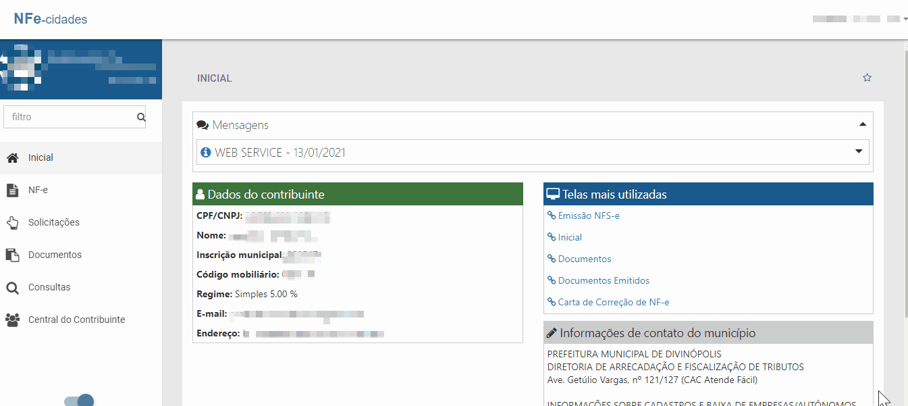Click the INICIAL page title
The width and height of the screenshot is (908, 406).
pyautogui.click(x=215, y=78)
